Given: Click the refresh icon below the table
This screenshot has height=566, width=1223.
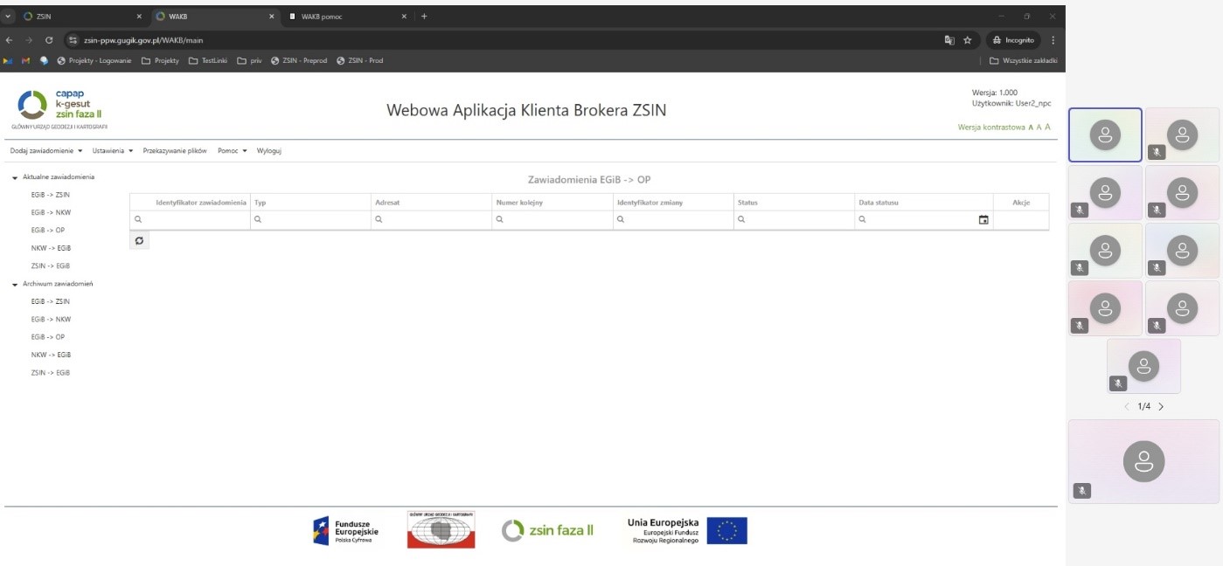Looking at the screenshot, I should click(x=139, y=240).
